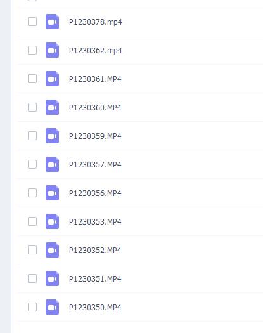Click the video file icon for P1230359.MP4

point(52,136)
